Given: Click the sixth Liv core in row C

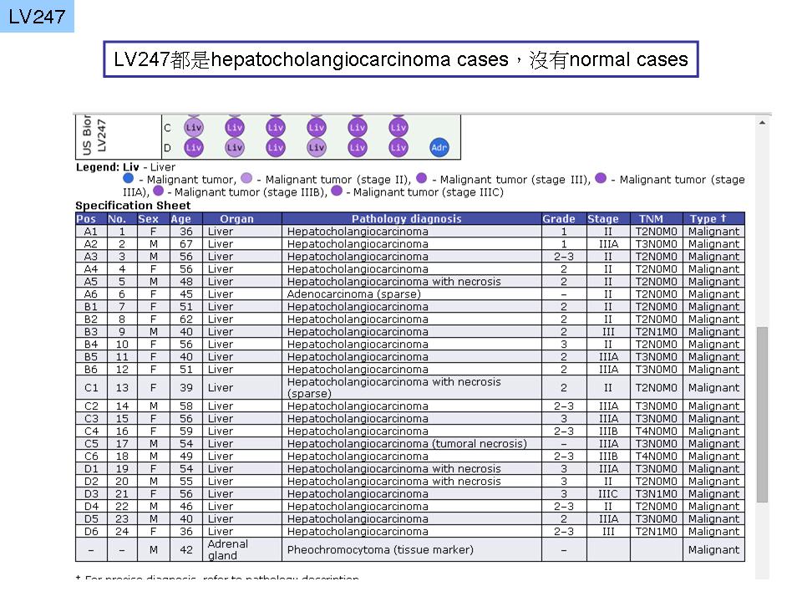Looking at the screenshot, I should [398, 127].
